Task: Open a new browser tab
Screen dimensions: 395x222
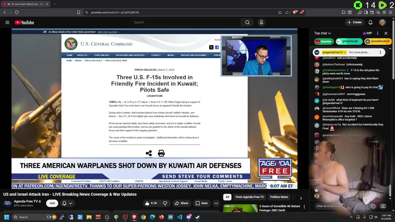Action: (55, 4)
